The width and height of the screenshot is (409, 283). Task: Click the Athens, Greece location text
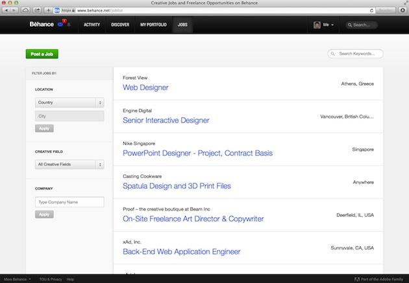[x=357, y=84]
